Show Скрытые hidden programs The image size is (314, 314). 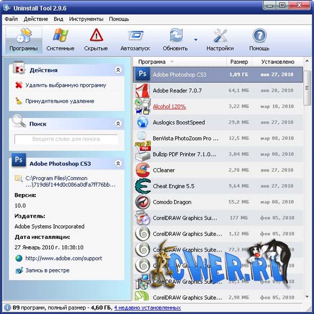point(96,40)
